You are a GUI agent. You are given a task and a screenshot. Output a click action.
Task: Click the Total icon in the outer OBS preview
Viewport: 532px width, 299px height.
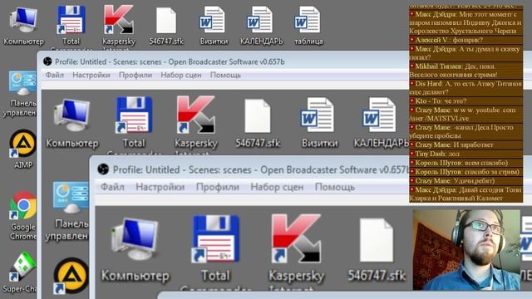[134, 123]
